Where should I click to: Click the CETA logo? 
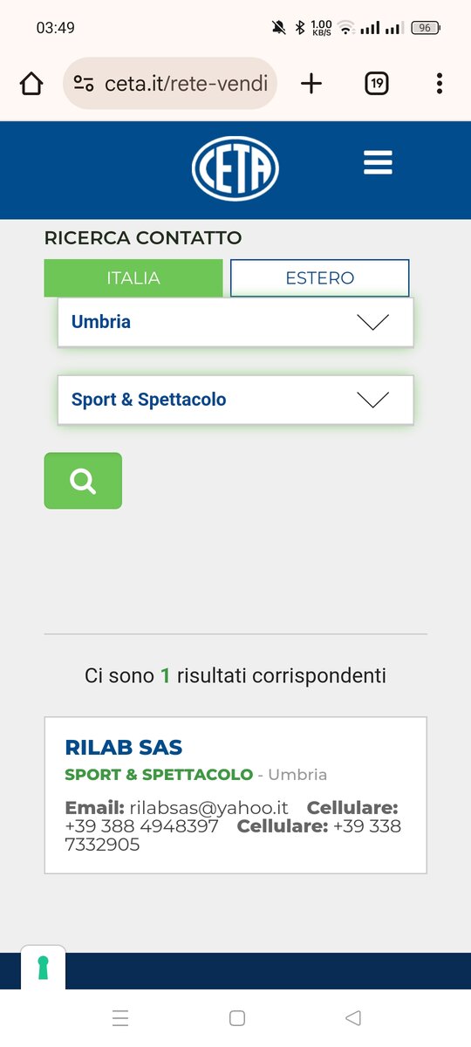(235, 168)
